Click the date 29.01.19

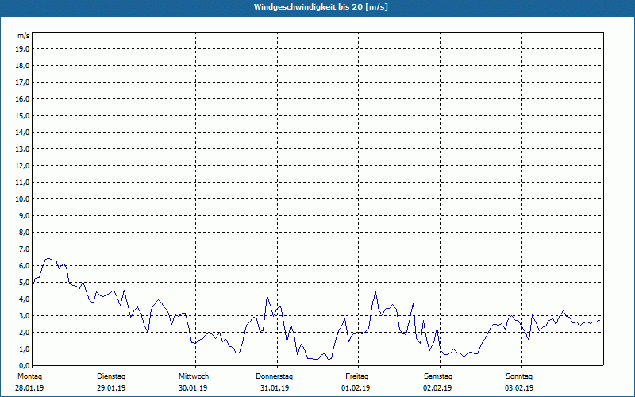(111, 388)
